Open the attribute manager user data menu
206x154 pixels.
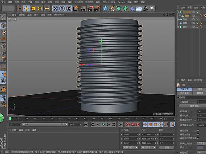pyautogui.click(x=198, y=80)
